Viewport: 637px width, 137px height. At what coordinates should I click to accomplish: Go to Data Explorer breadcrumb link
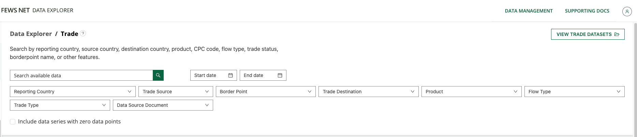(x=31, y=34)
